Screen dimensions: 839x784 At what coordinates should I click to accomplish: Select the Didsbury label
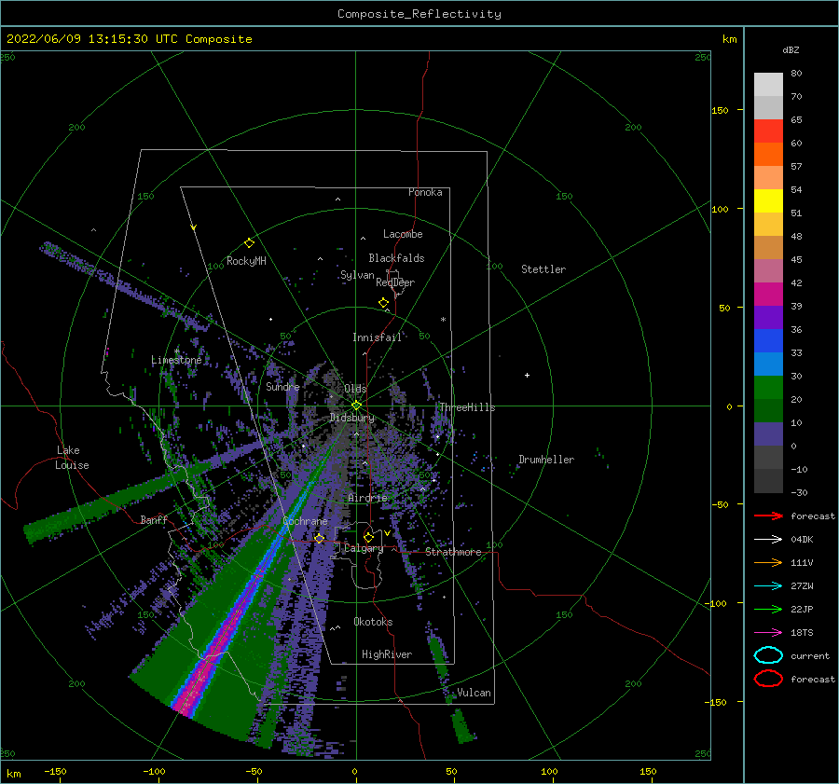click(351, 418)
